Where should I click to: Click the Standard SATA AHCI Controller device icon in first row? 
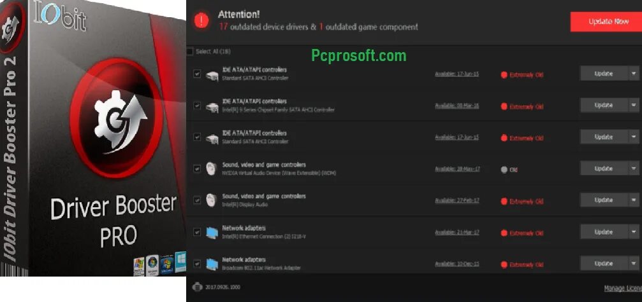(212, 74)
